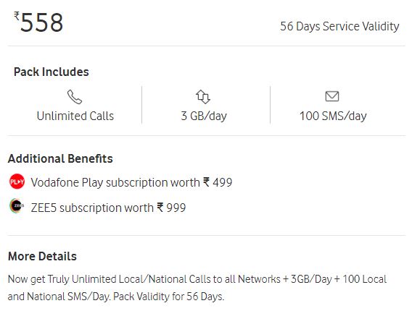Click the More Details heading
This screenshot has width=412, height=311.
[x=42, y=256]
